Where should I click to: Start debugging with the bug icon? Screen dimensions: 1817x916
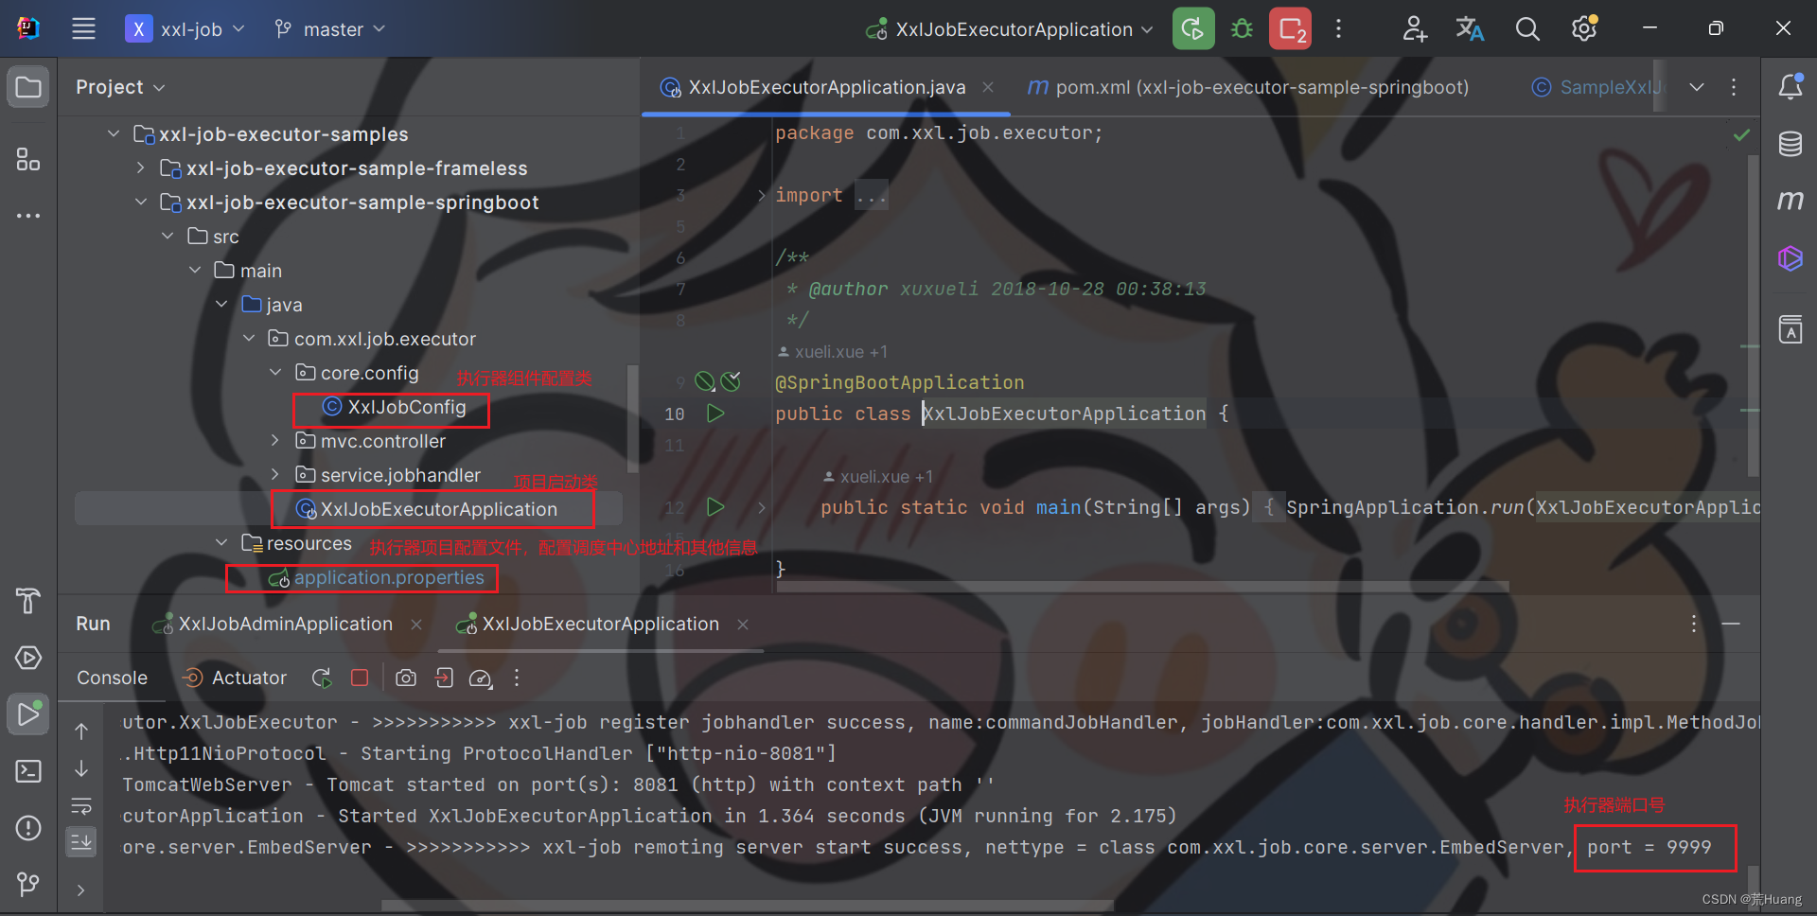coord(1242,28)
